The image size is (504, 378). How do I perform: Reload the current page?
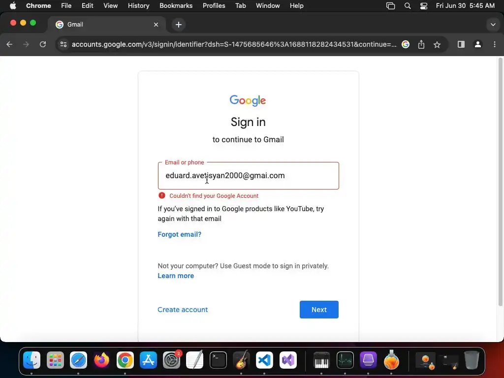point(43,44)
